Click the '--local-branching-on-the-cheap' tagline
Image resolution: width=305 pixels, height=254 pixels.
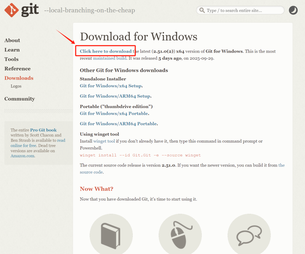tap(90, 10)
